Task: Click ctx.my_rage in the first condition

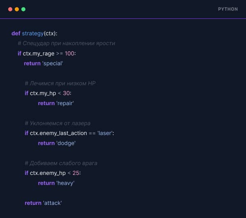Action: pos(39,54)
